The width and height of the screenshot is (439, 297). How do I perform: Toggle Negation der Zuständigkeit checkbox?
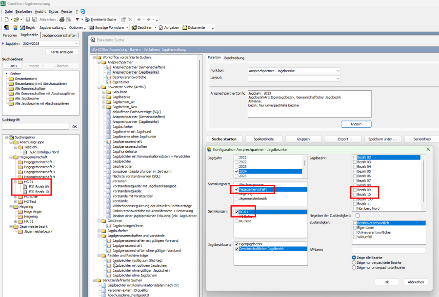[358, 215]
